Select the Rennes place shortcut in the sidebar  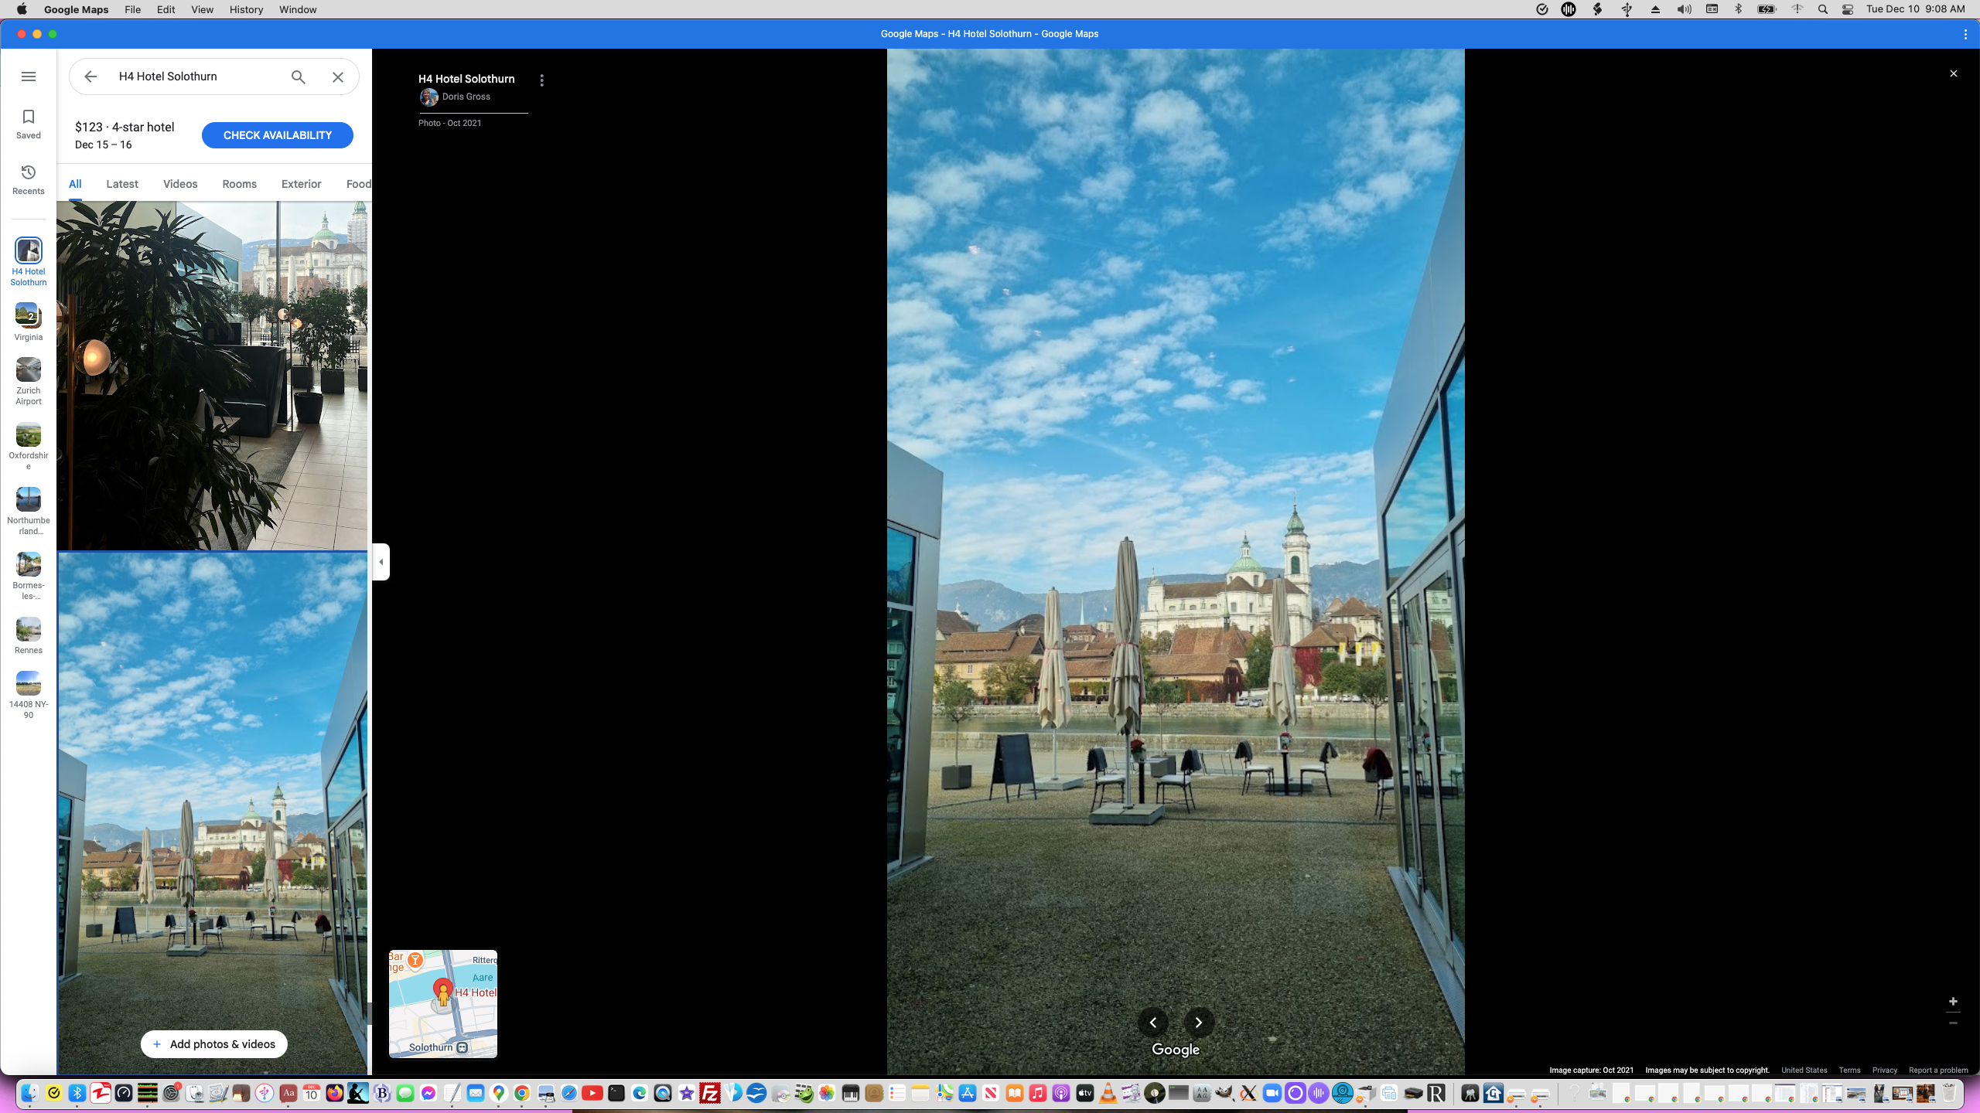click(x=29, y=634)
